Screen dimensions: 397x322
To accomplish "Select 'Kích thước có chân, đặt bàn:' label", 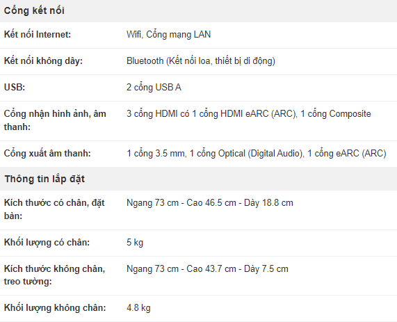I will tap(54, 209).
